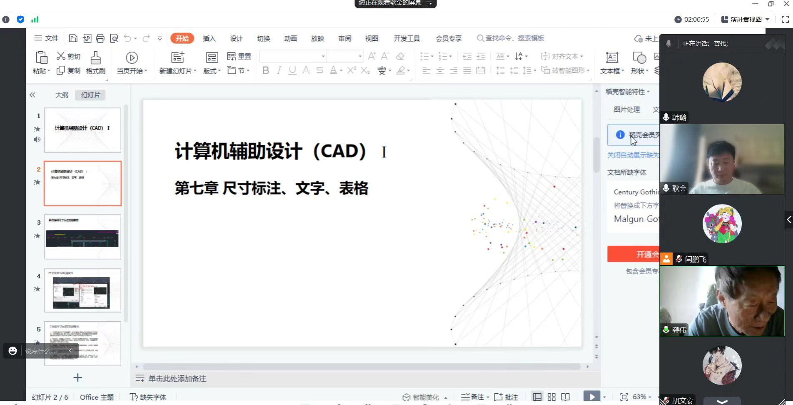Open the 插入 ribbon tab

click(209, 38)
